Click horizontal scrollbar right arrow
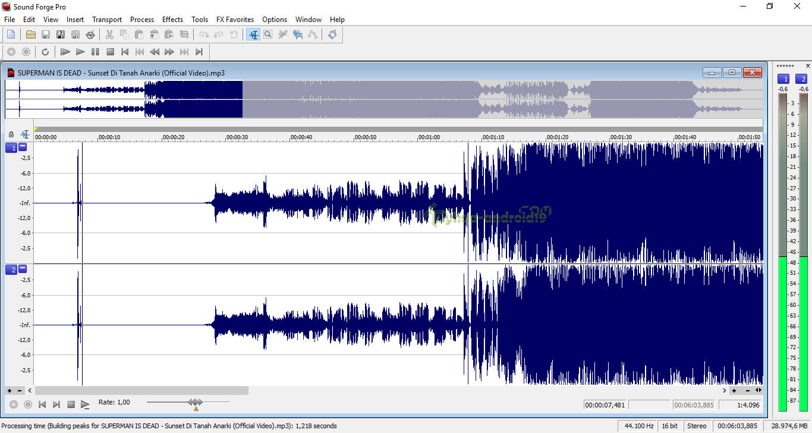The width and height of the screenshot is (812, 433). (725, 391)
